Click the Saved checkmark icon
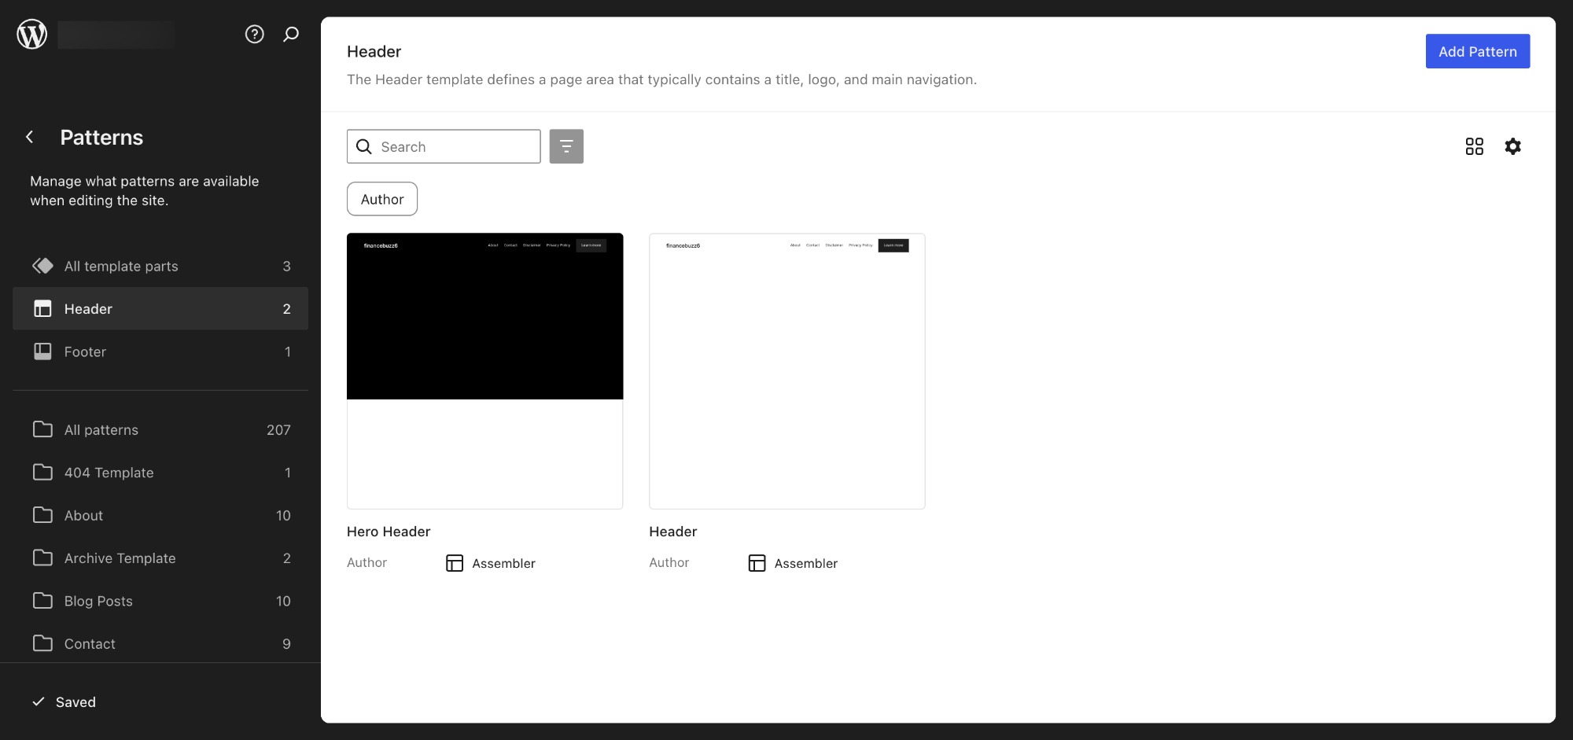The width and height of the screenshot is (1573, 740). click(x=38, y=701)
